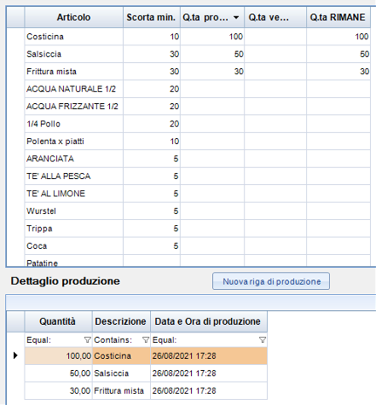This screenshot has width=376, height=405.
Task: Click the 100,00 quantity detail cell
Action: click(x=58, y=356)
